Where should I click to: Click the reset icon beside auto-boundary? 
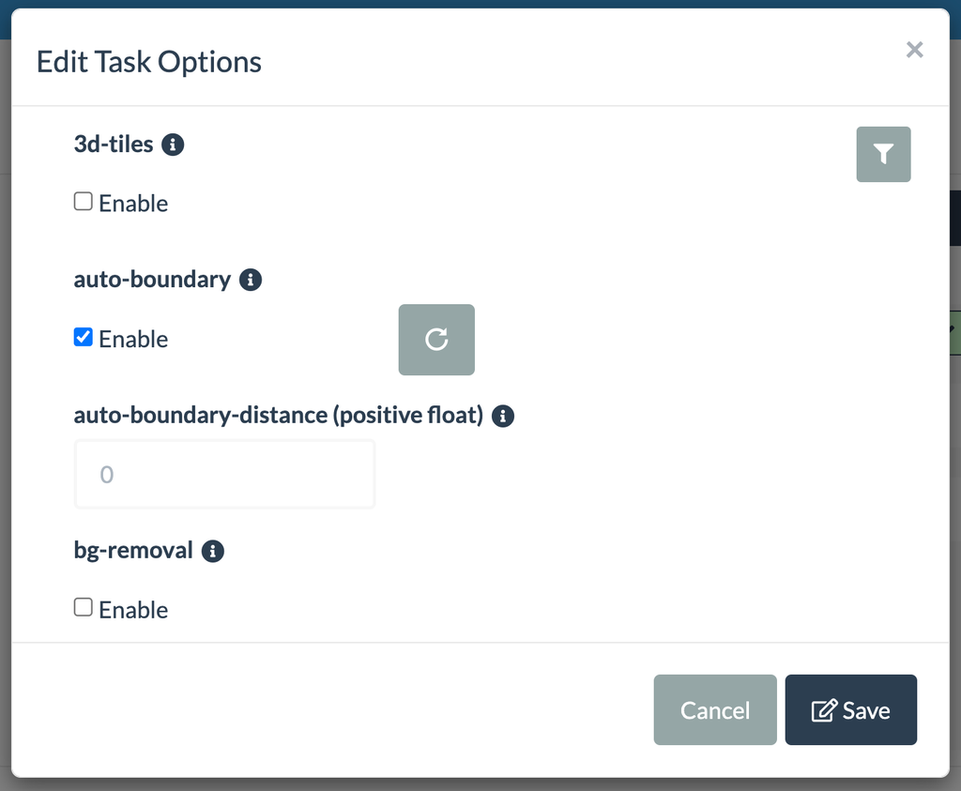(x=435, y=340)
